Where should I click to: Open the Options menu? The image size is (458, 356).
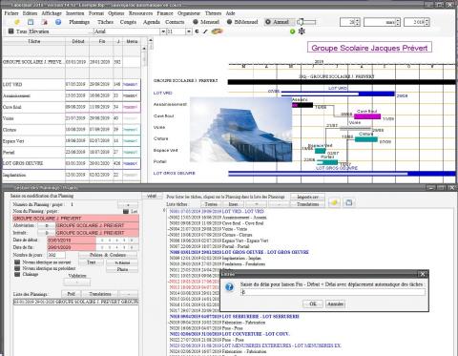pyautogui.click(x=116, y=13)
